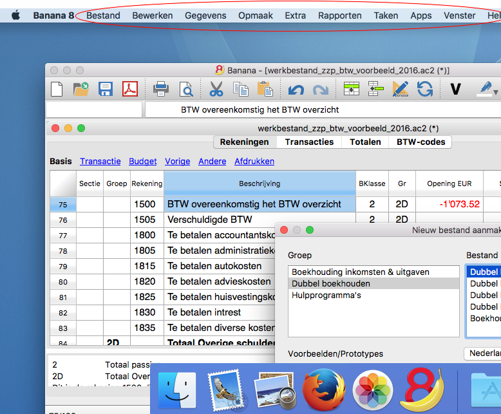Image resolution: width=501 pixels, height=414 pixels.
Task: Open the Opmaak menu
Action: [x=256, y=15]
